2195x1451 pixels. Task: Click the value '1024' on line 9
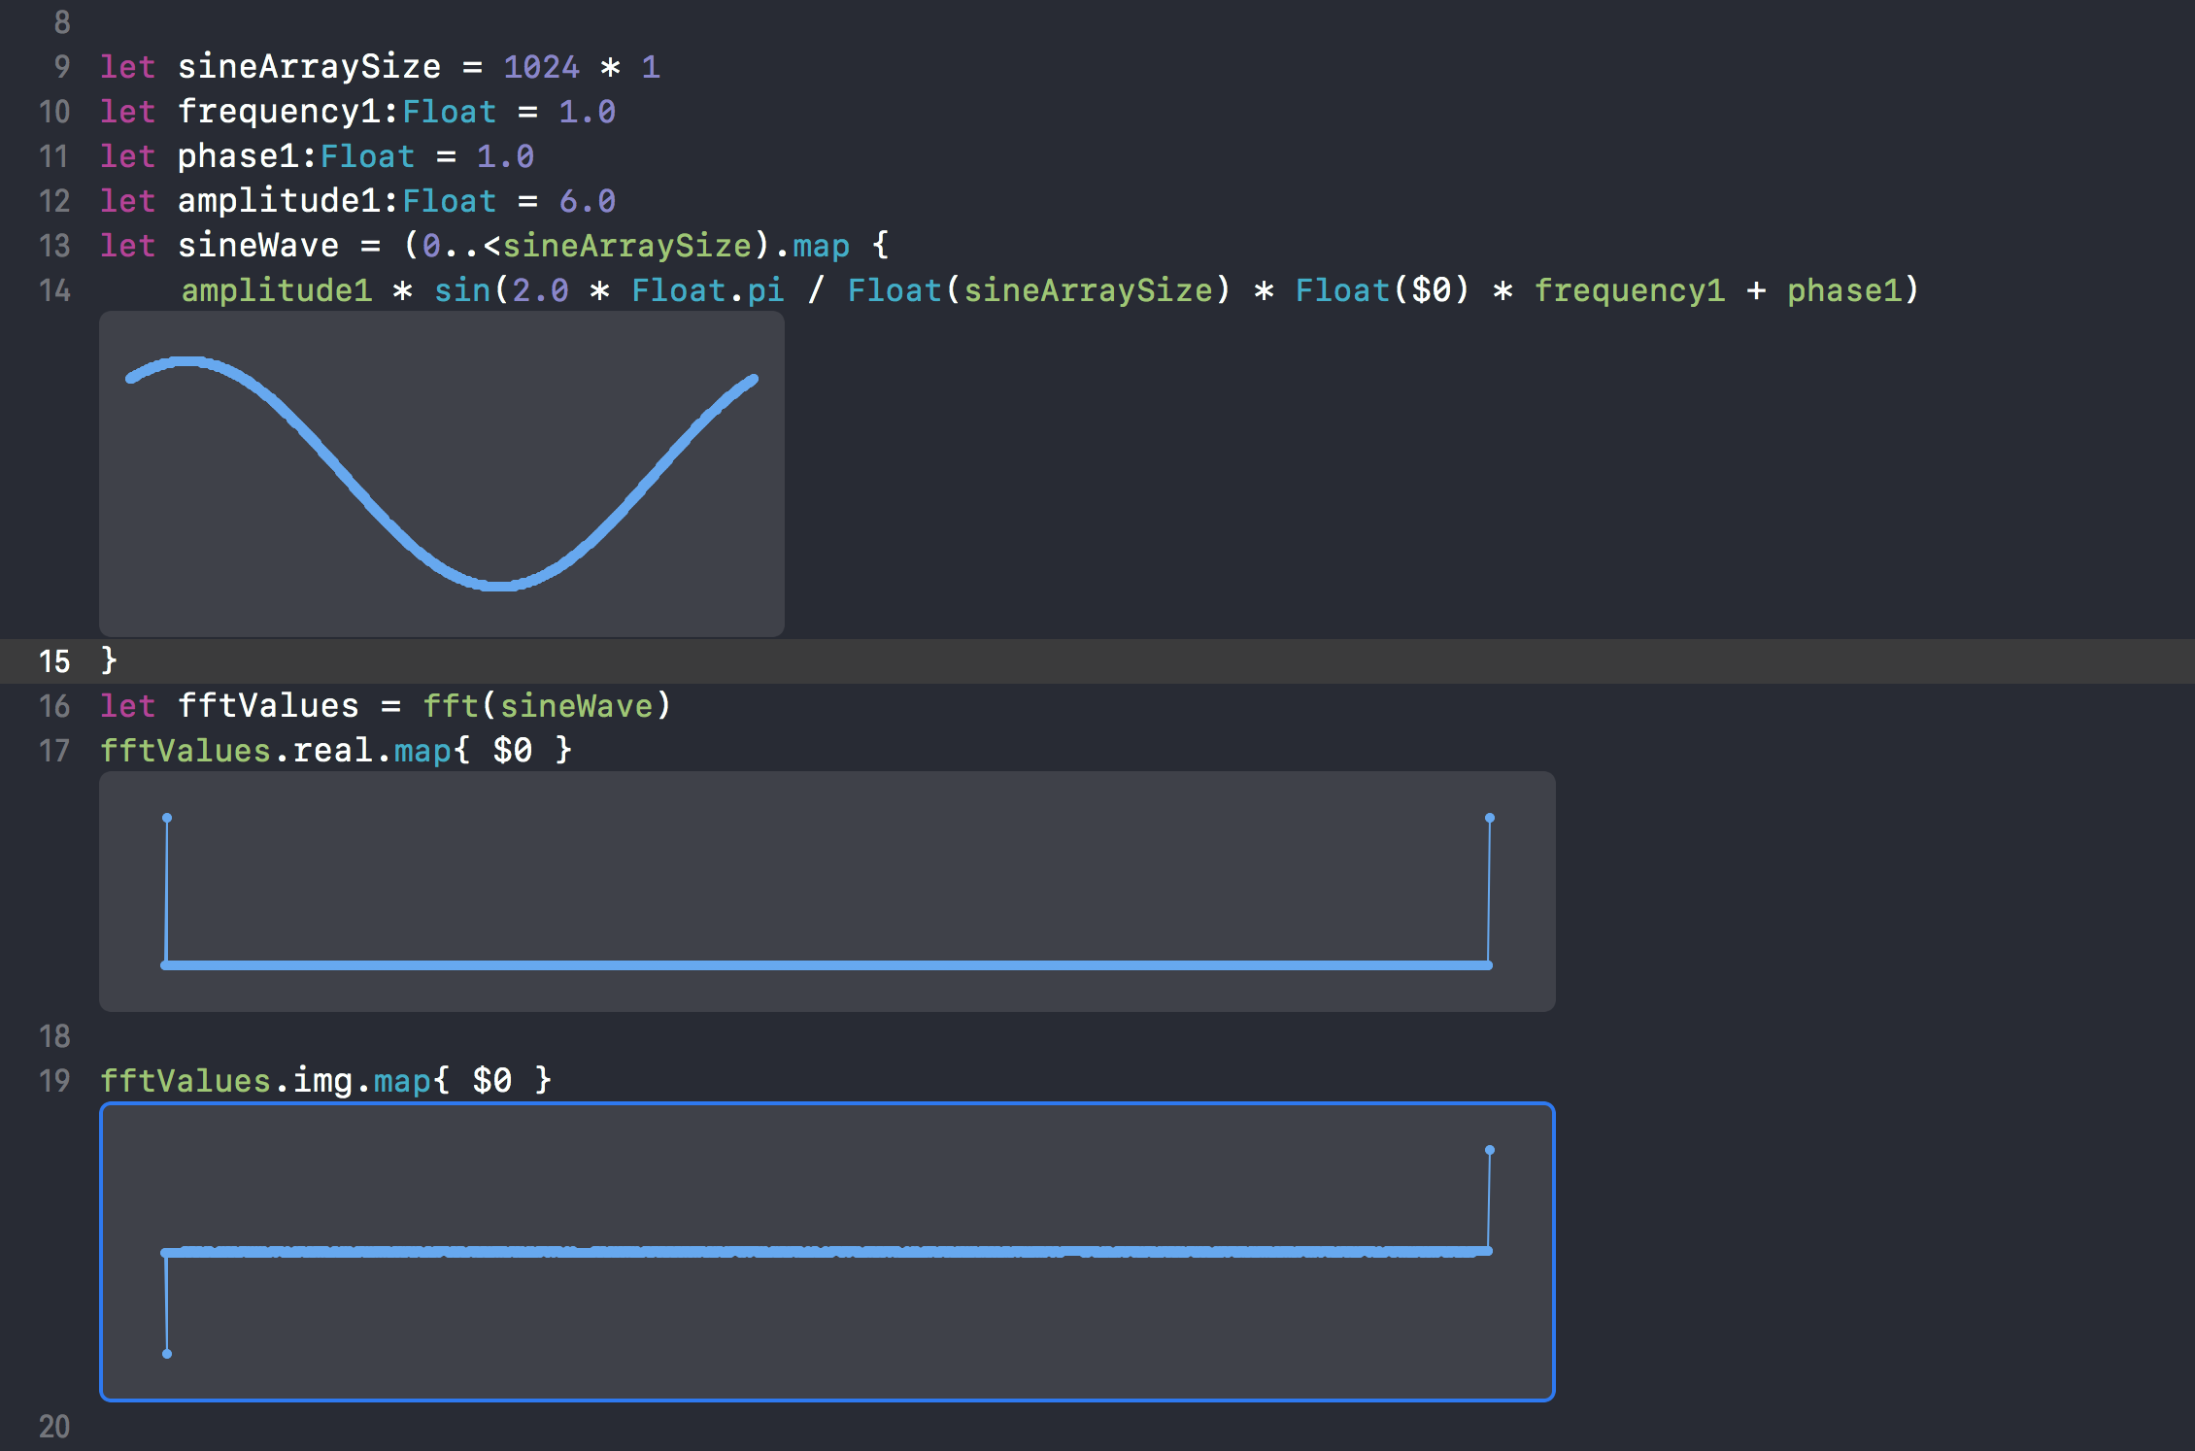click(541, 67)
